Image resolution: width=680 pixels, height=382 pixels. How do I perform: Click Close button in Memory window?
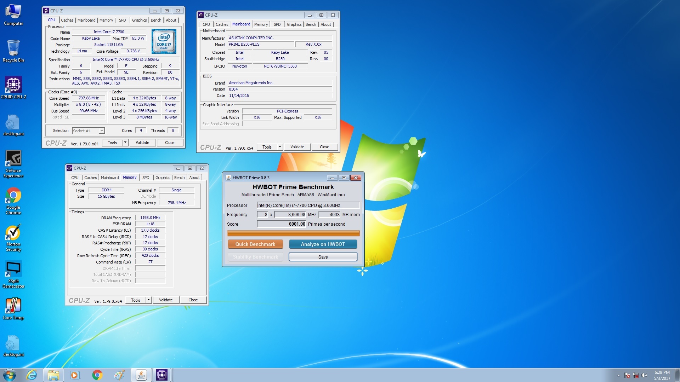[193, 300]
